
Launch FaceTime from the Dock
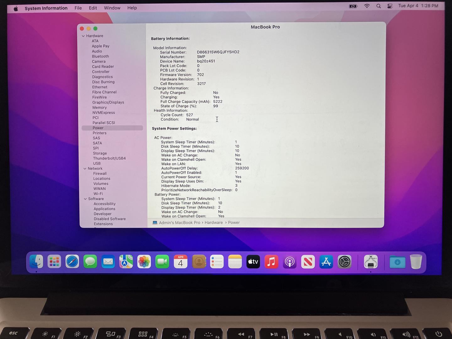tap(162, 261)
